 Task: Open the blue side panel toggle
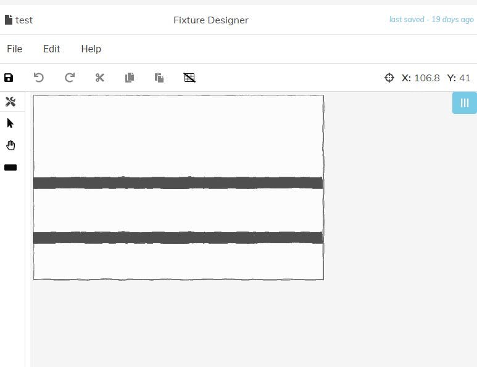coord(465,103)
